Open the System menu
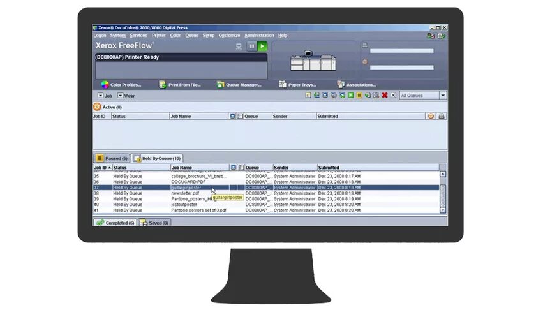 point(118,36)
